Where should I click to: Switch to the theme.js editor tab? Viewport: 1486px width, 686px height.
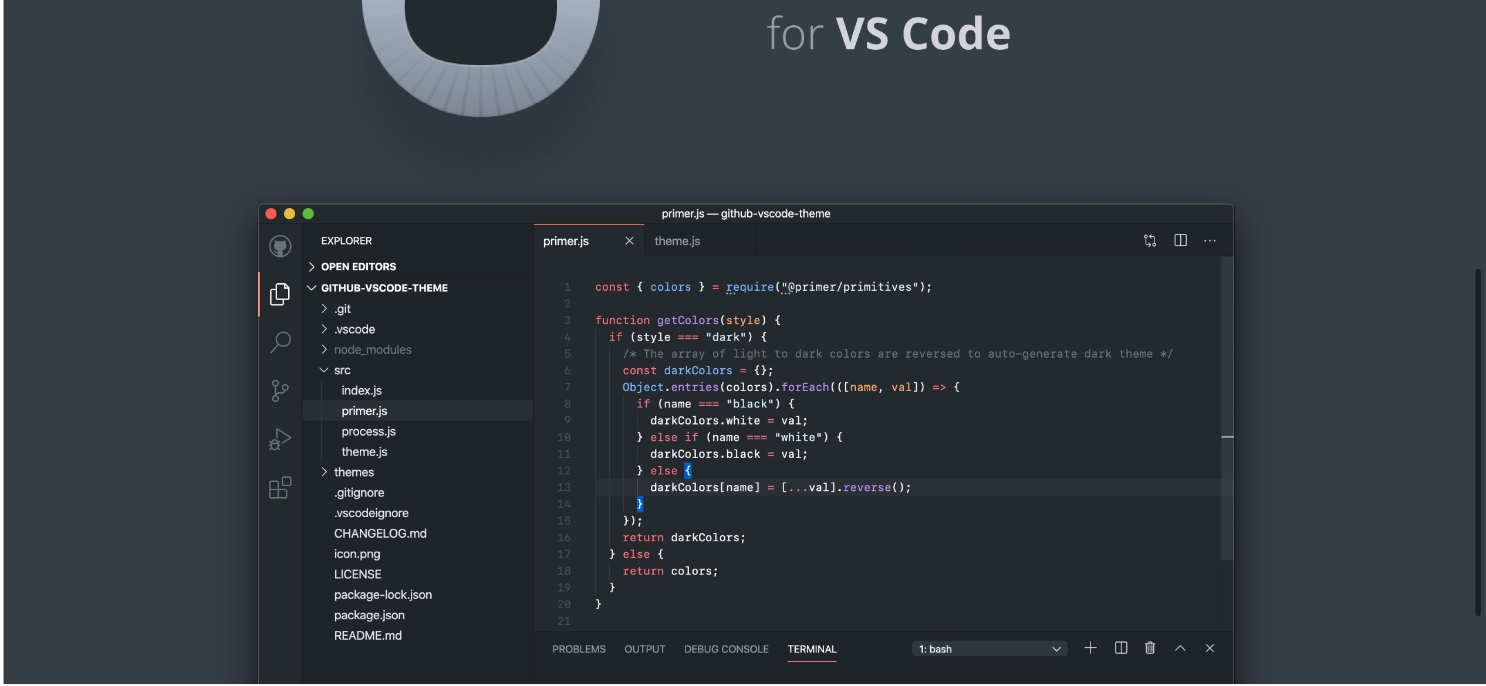point(677,241)
